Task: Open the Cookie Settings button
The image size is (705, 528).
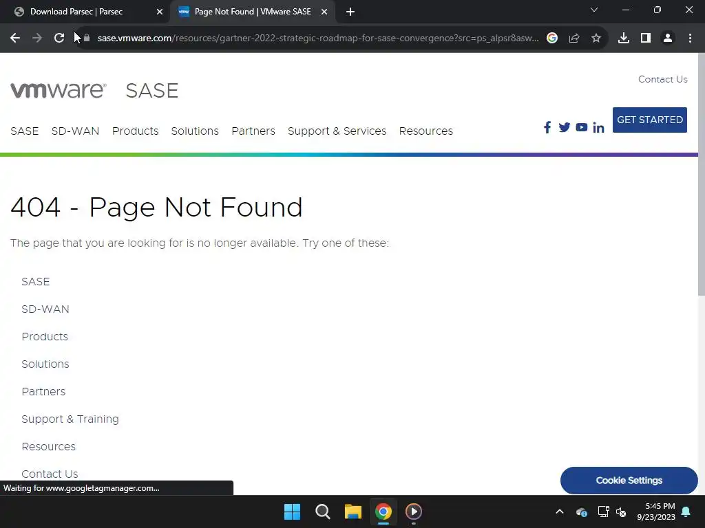Action: tap(629, 481)
